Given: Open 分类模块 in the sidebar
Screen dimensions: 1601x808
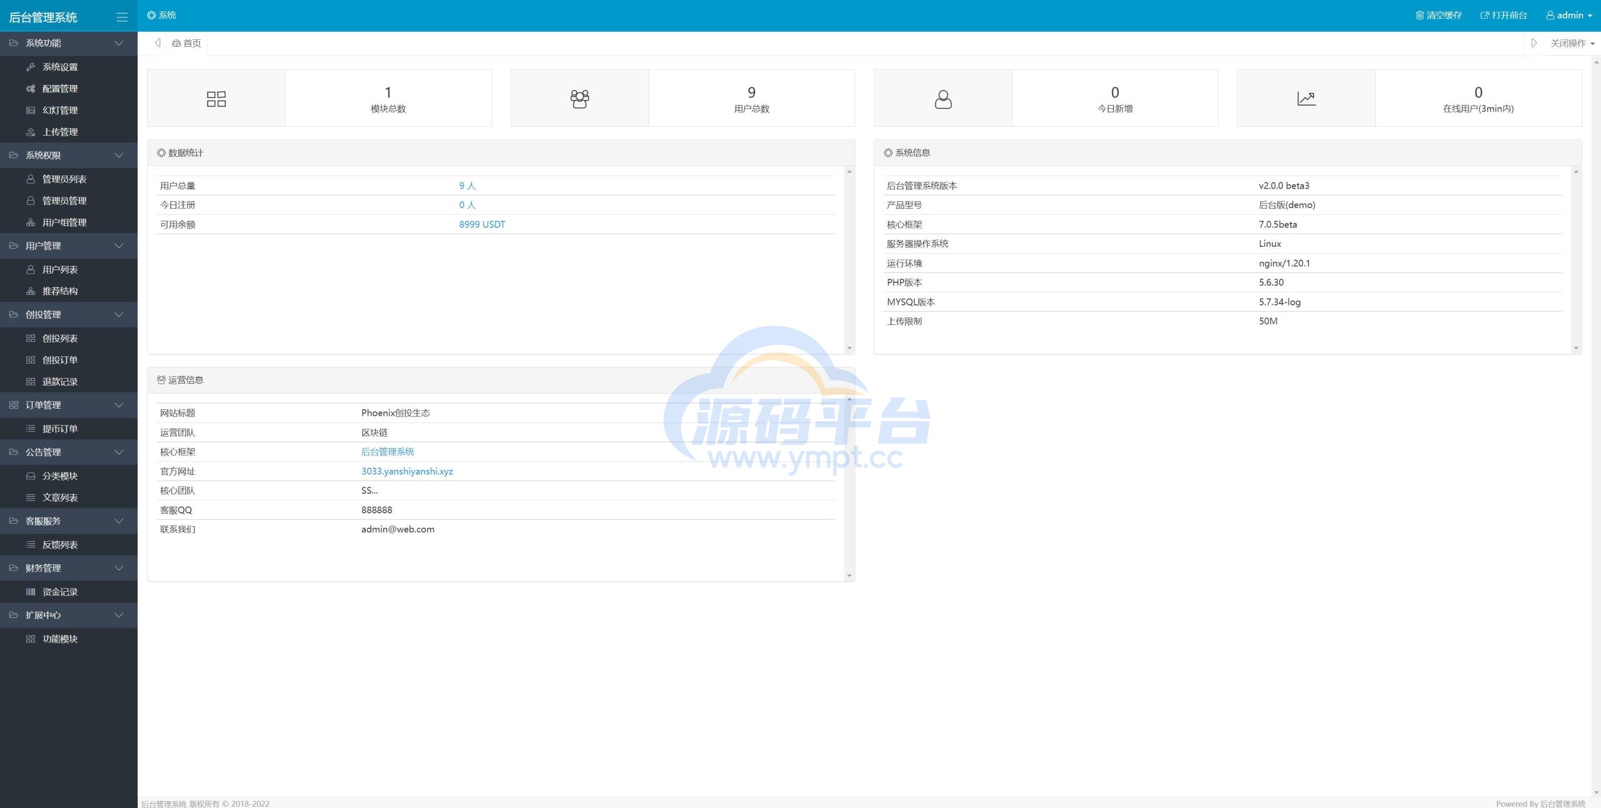Looking at the screenshot, I should coord(60,476).
